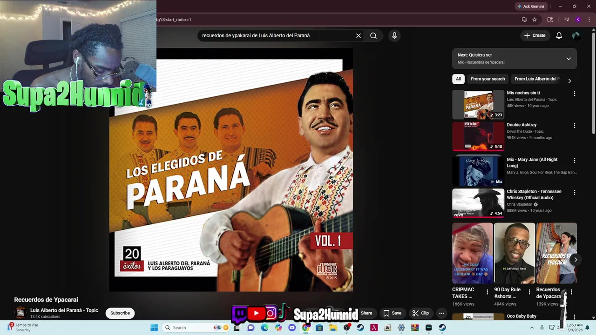Start voice search with microphone icon

pyautogui.click(x=394, y=35)
